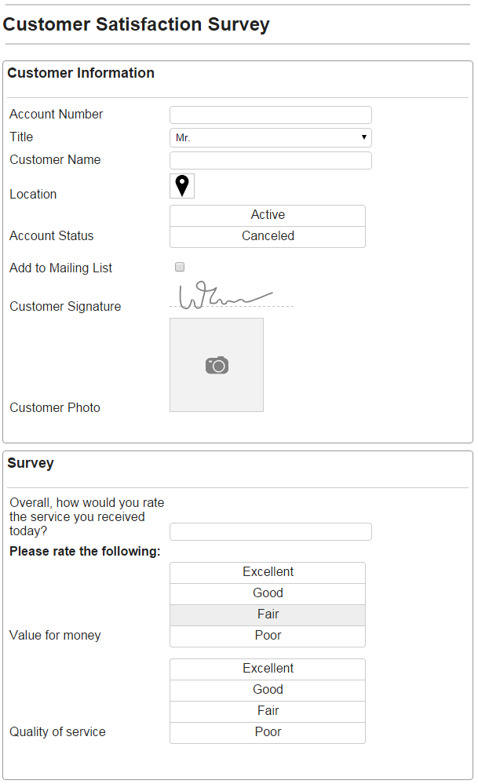The width and height of the screenshot is (478, 784).
Task: Click the customer signature drawing
Action: coord(226,295)
